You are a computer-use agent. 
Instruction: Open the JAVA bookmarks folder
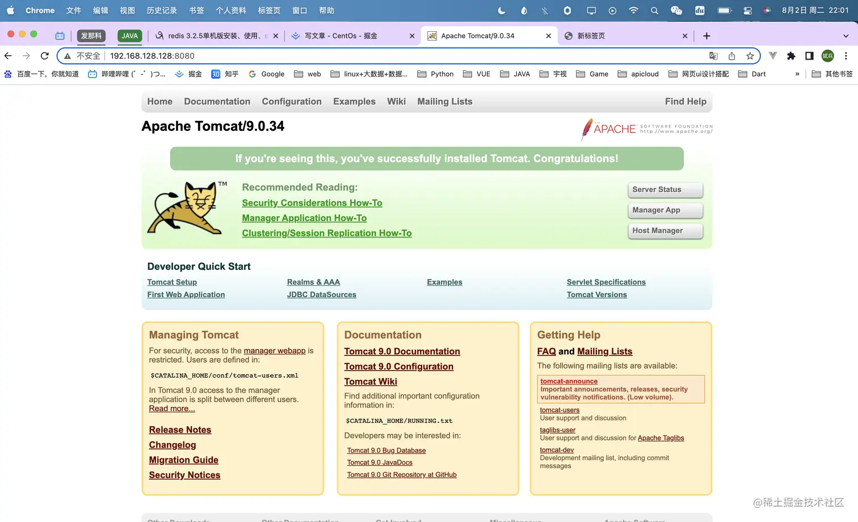(x=515, y=74)
